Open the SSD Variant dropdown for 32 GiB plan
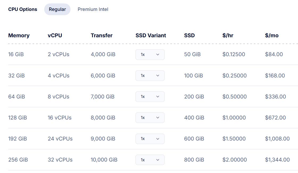The image size is (298, 173). click(150, 76)
